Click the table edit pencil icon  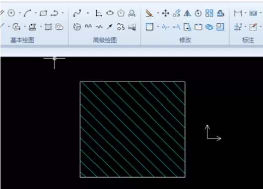[253, 27]
